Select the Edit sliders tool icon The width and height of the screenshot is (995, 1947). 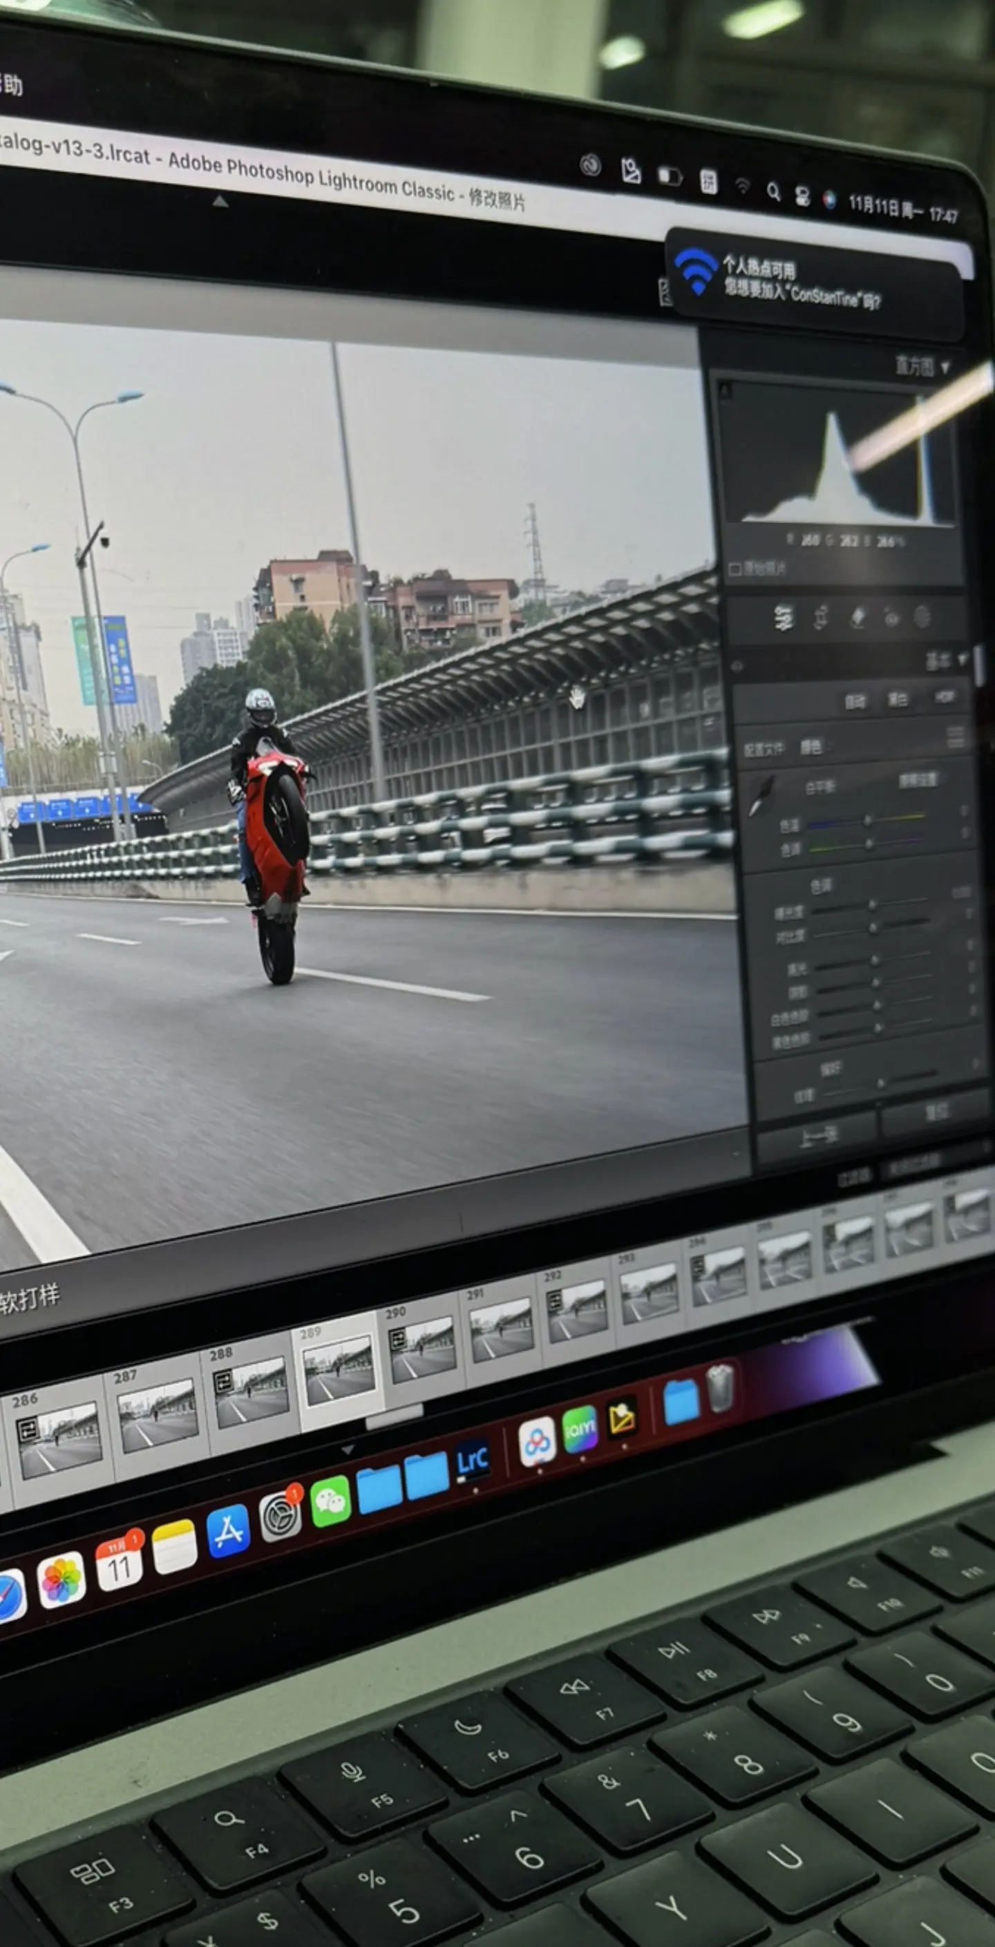(x=784, y=617)
